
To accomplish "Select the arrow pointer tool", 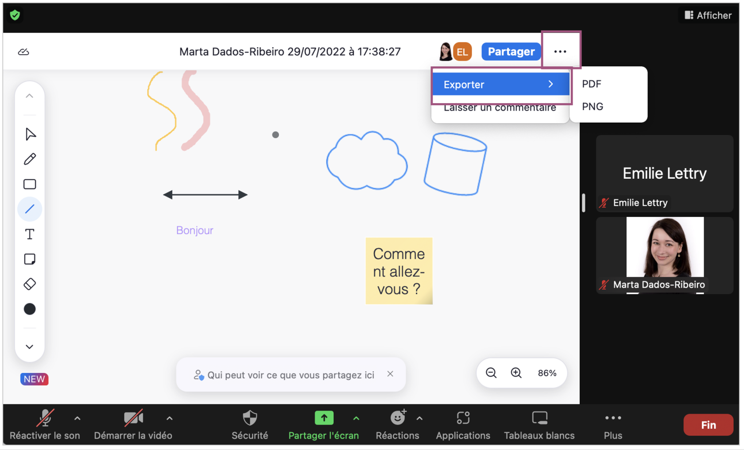I will [30, 134].
